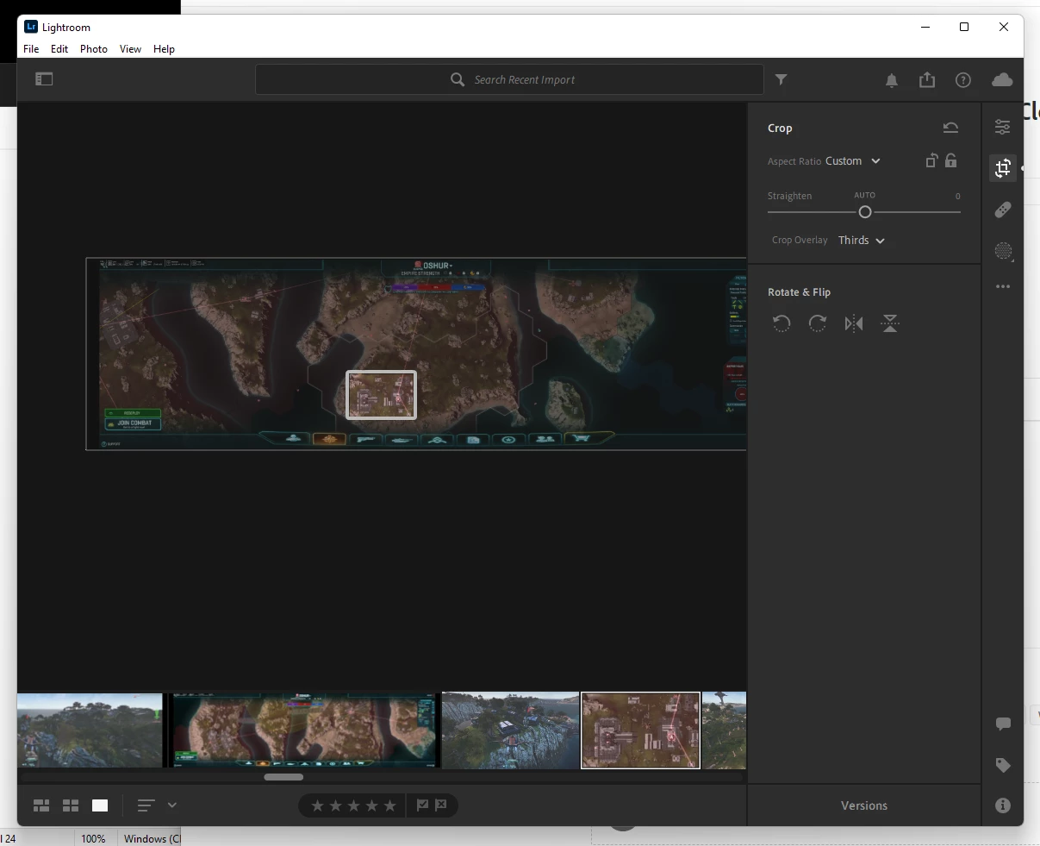Open the Edit sliders panel icon
This screenshot has height=846, width=1040.
[x=1003, y=127]
